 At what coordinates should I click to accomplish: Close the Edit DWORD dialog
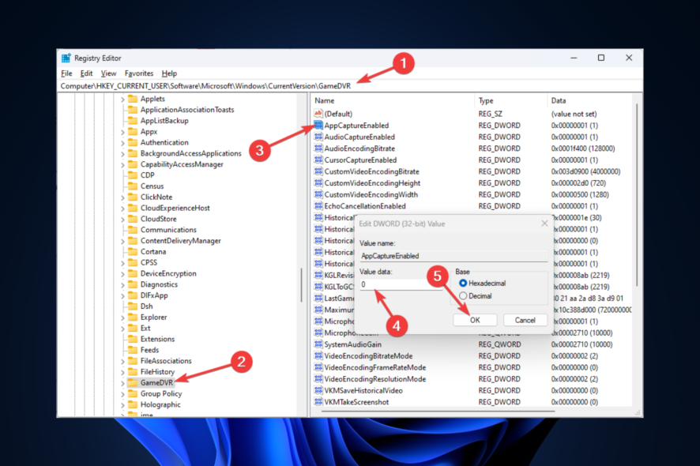click(544, 224)
